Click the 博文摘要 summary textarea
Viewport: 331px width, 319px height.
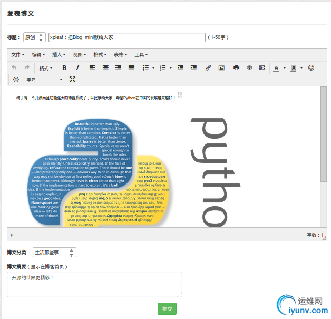pyautogui.click(x=94, y=284)
